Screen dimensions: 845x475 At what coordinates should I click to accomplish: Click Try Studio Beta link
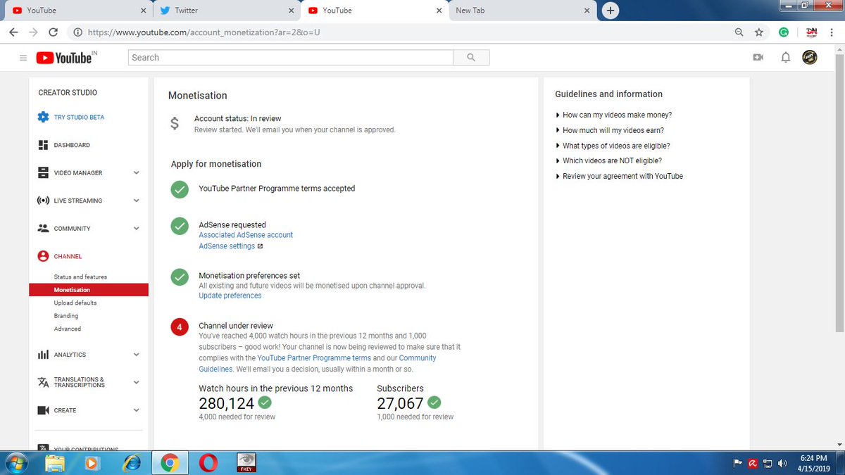tap(79, 117)
